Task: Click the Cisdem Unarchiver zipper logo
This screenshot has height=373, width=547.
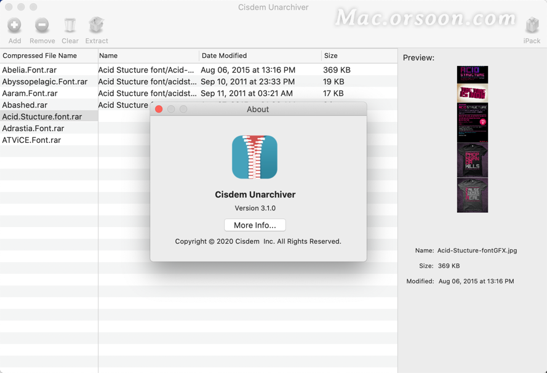Action: click(255, 158)
